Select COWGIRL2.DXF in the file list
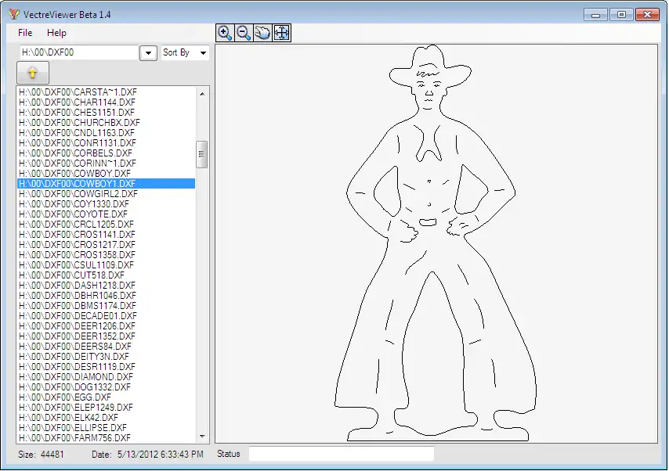669x471 pixels. [107, 194]
